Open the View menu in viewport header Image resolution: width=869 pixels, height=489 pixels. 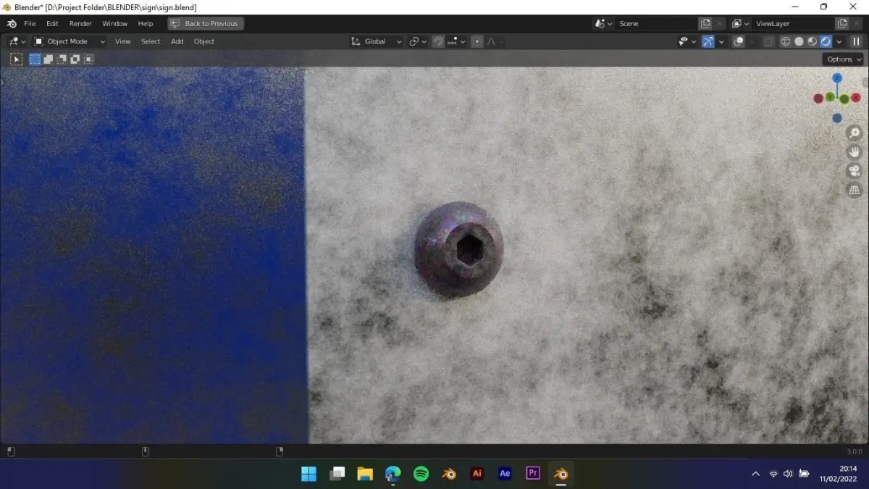[x=123, y=41]
